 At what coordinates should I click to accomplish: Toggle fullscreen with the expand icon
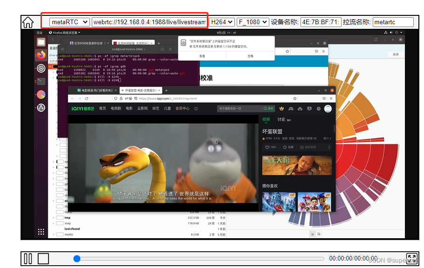click(411, 259)
